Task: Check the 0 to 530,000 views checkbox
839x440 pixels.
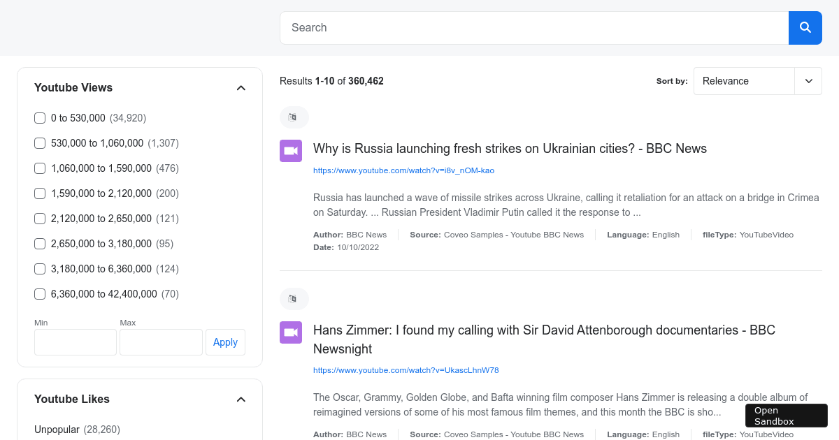Action: pos(40,118)
